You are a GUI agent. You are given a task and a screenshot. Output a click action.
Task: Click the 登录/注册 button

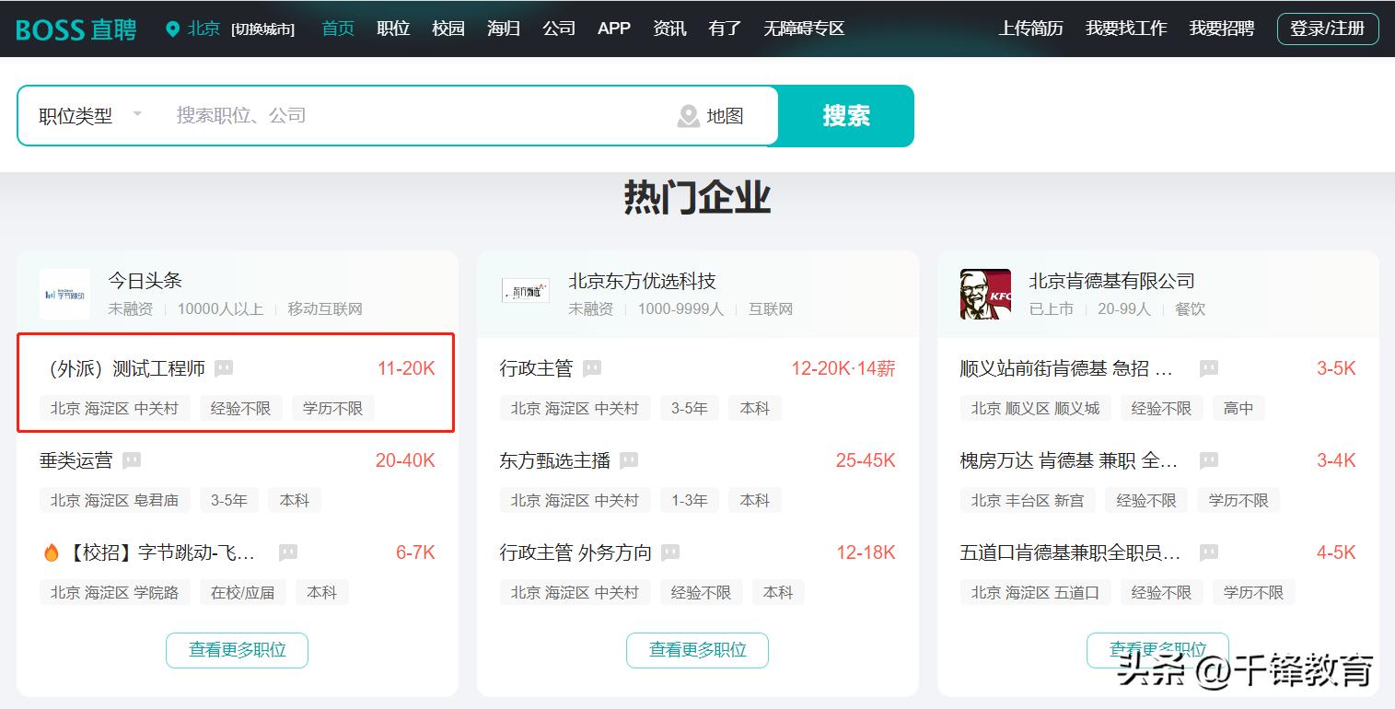pyautogui.click(x=1327, y=28)
